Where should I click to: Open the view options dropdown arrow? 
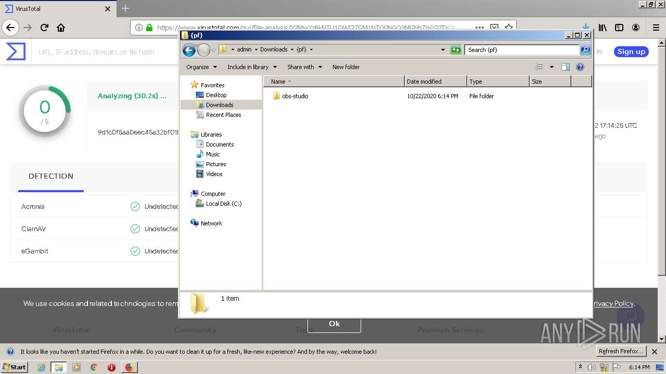click(x=552, y=67)
